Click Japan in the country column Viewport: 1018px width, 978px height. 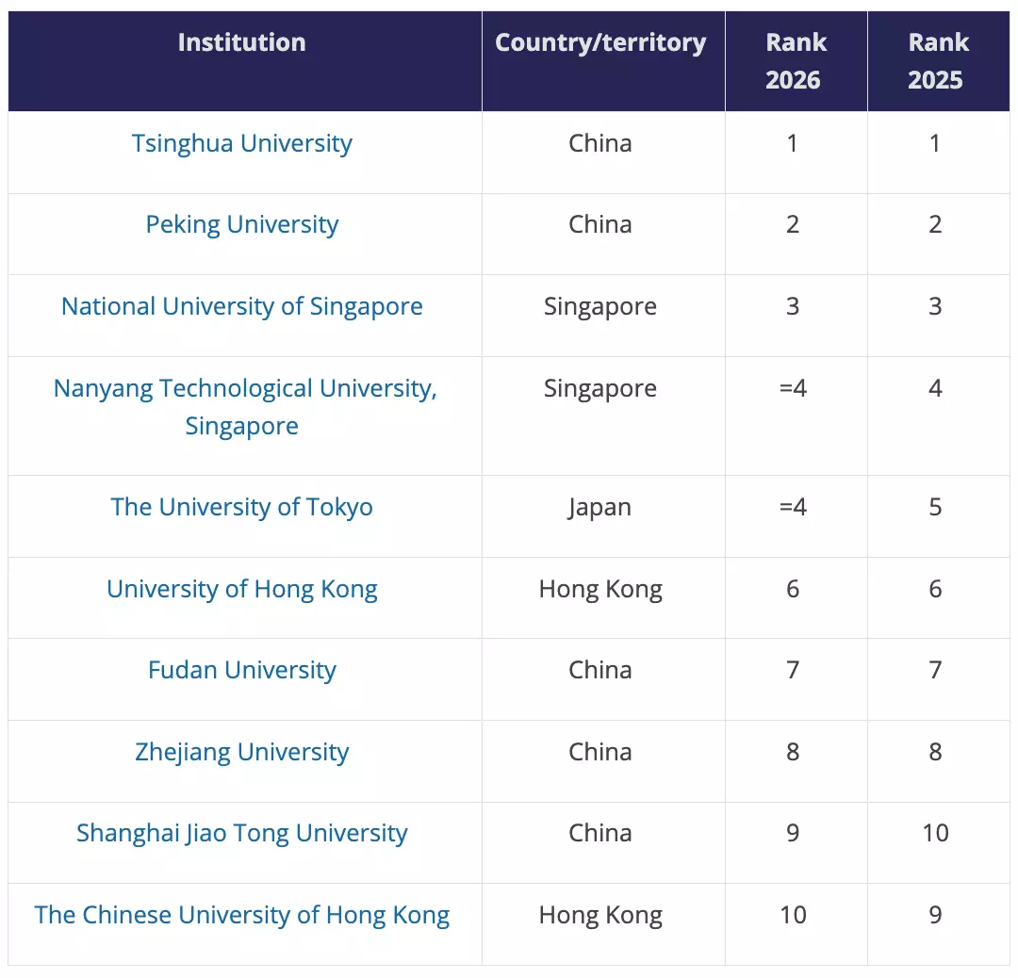(600, 507)
